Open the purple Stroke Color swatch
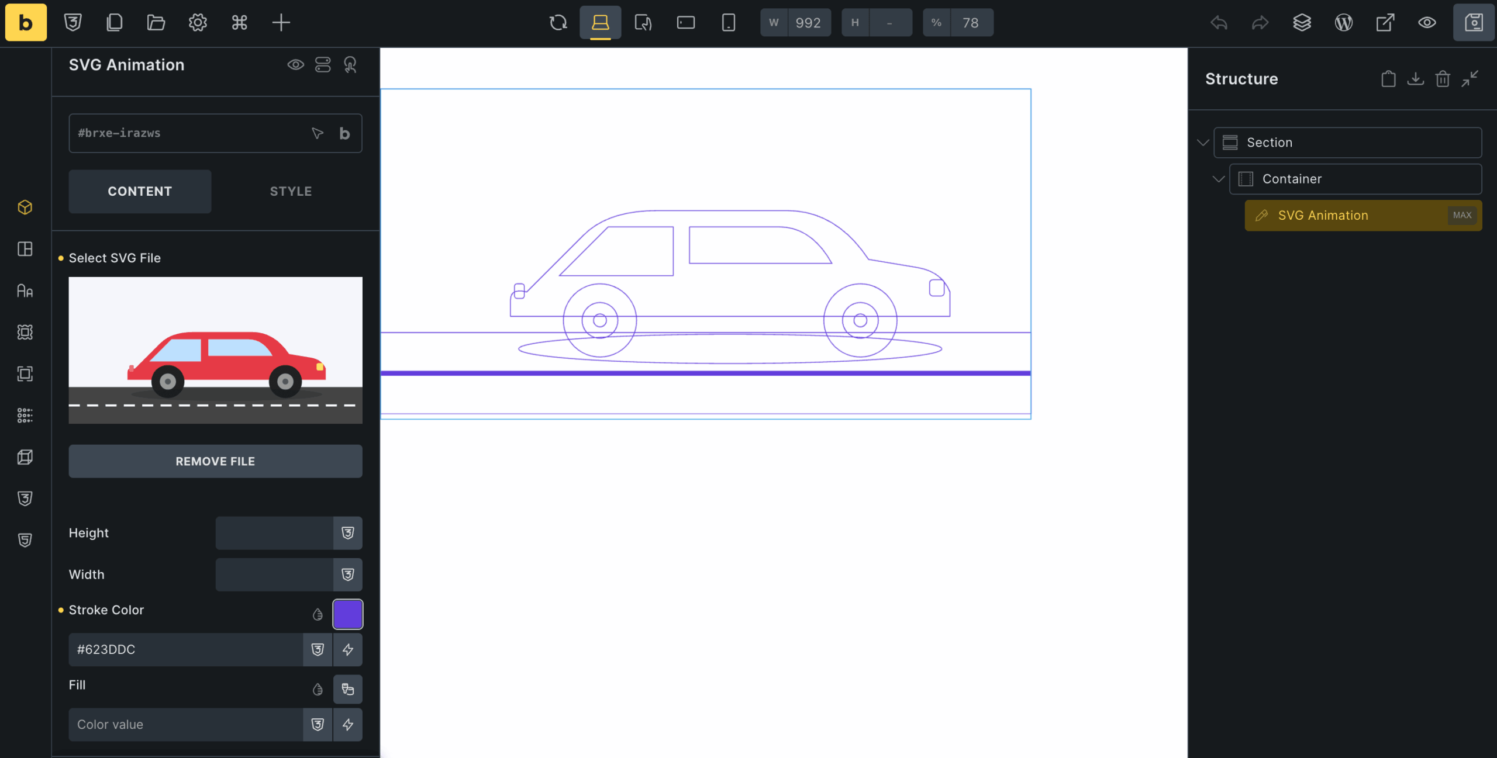Image resolution: width=1497 pixels, height=758 pixels. coord(348,614)
